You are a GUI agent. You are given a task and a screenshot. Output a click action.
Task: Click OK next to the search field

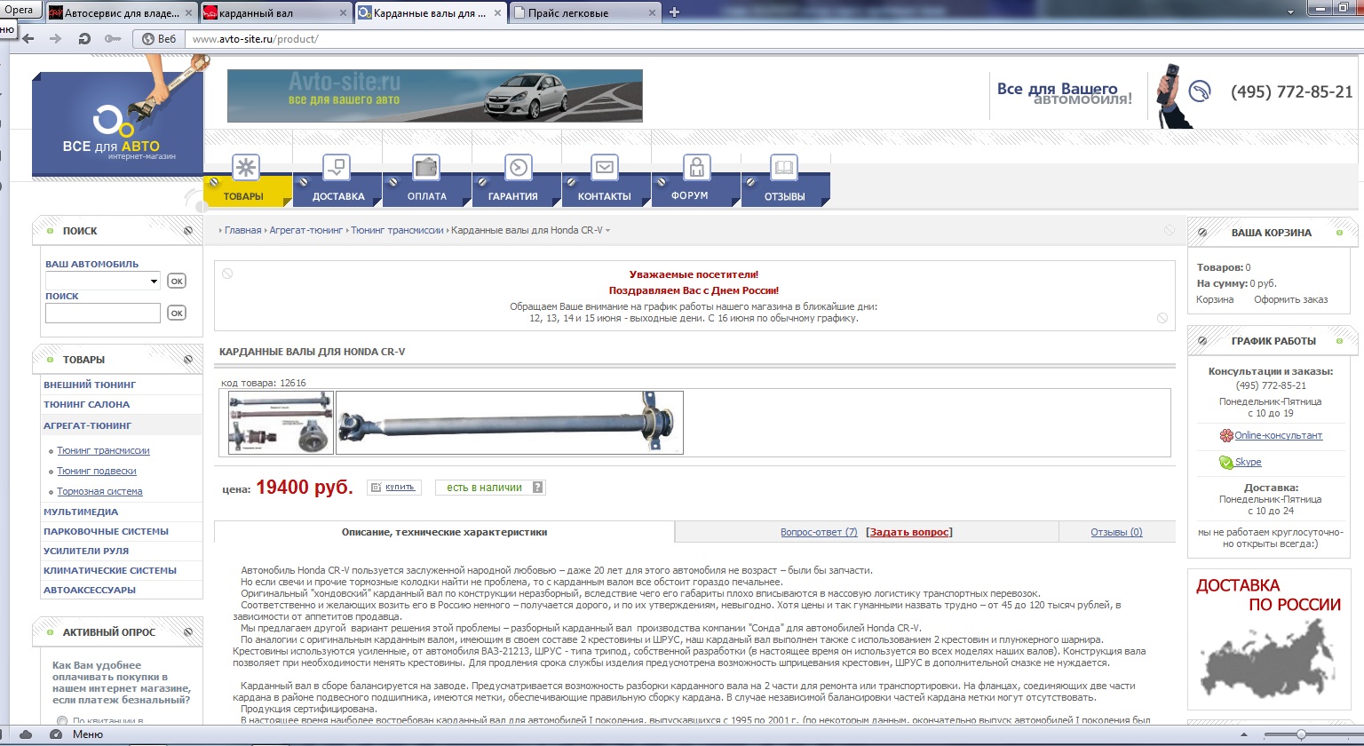point(177,313)
